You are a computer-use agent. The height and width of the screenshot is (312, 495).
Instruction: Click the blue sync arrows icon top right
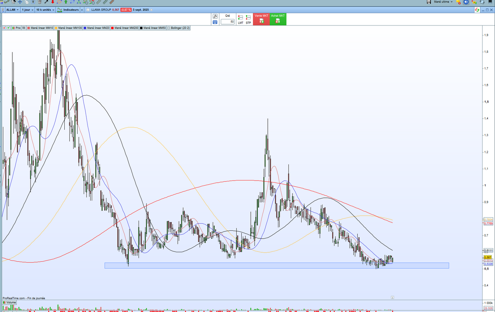[482, 2]
